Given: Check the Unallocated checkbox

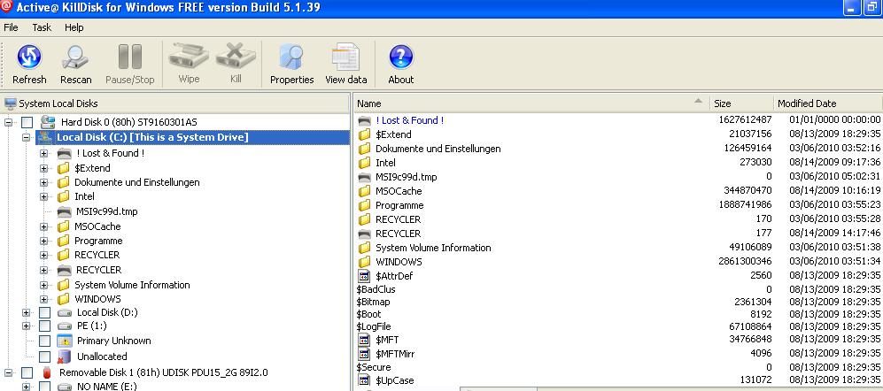Looking at the screenshot, I should (x=44, y=356).
